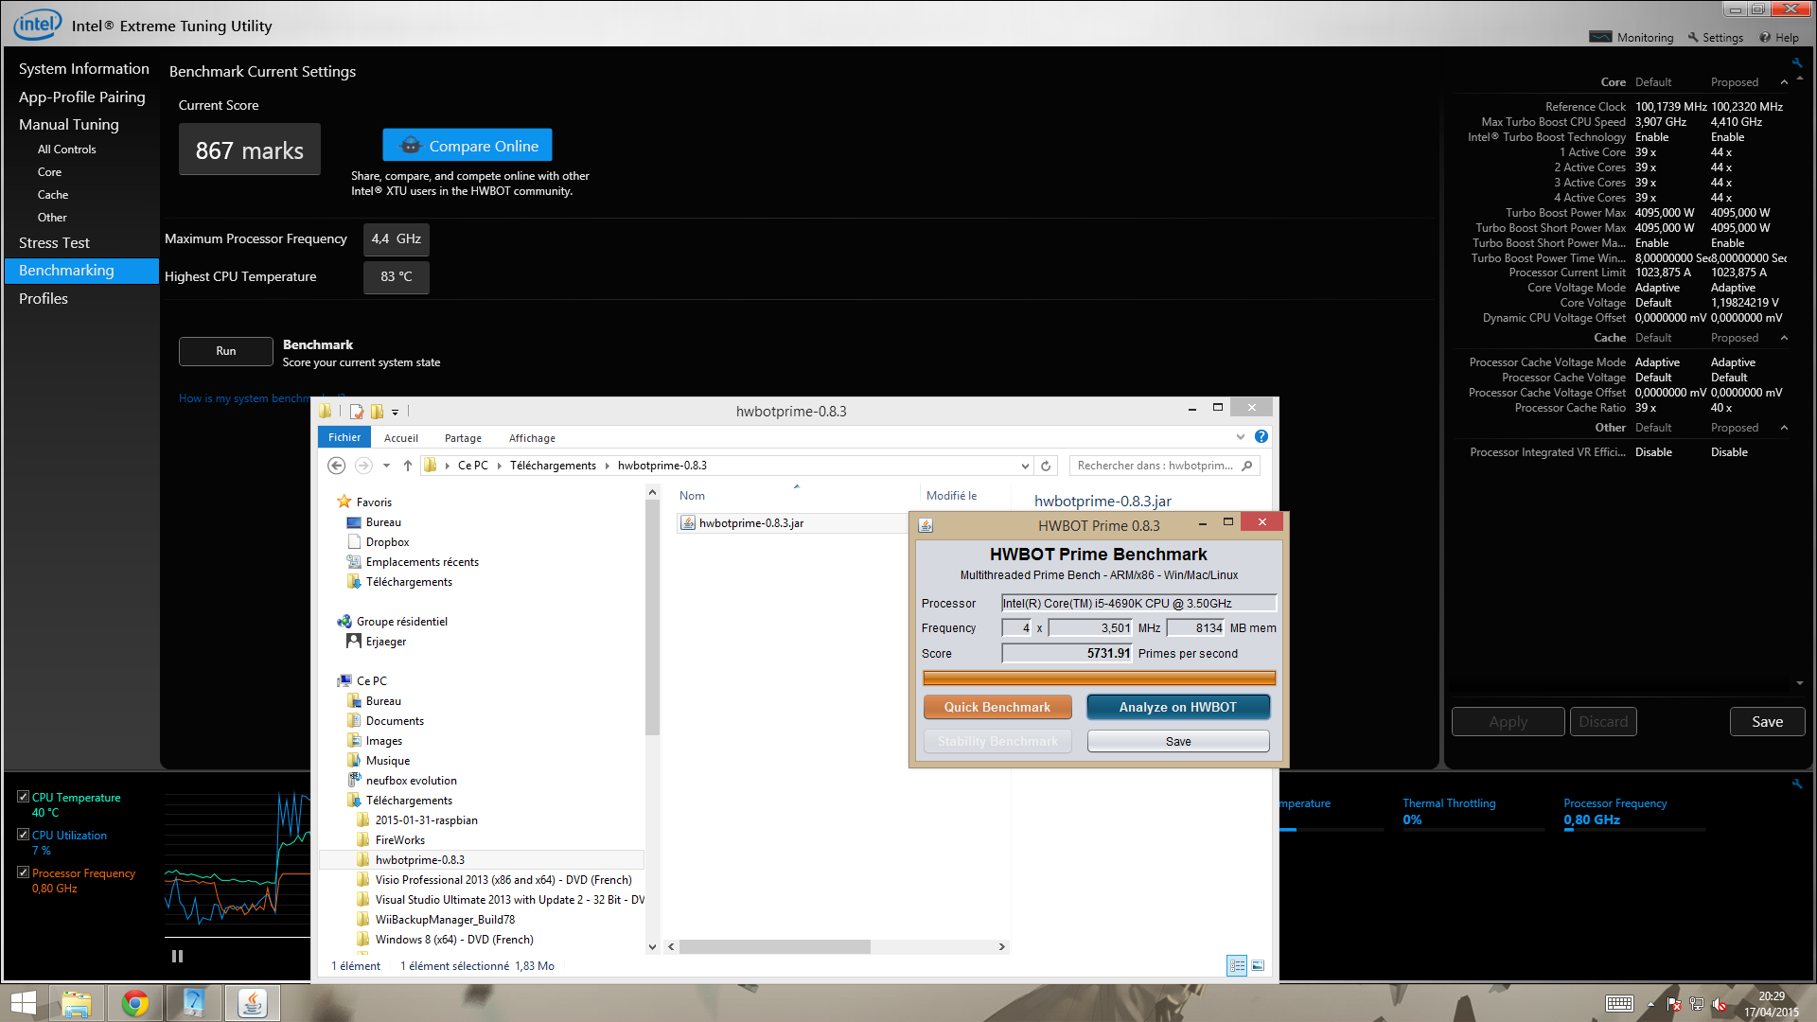This screenshot has height=1022, width=1817.
Task: Open Settings wrench in the XTU header
Action: (x=1693, y=38)
